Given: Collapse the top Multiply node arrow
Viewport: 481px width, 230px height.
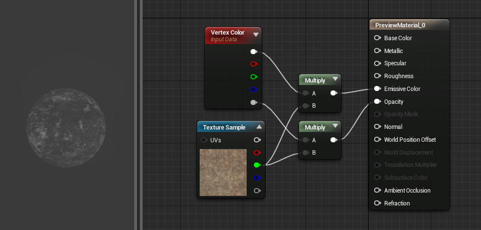Looking at the screenshot, I should tap(335, 80).
